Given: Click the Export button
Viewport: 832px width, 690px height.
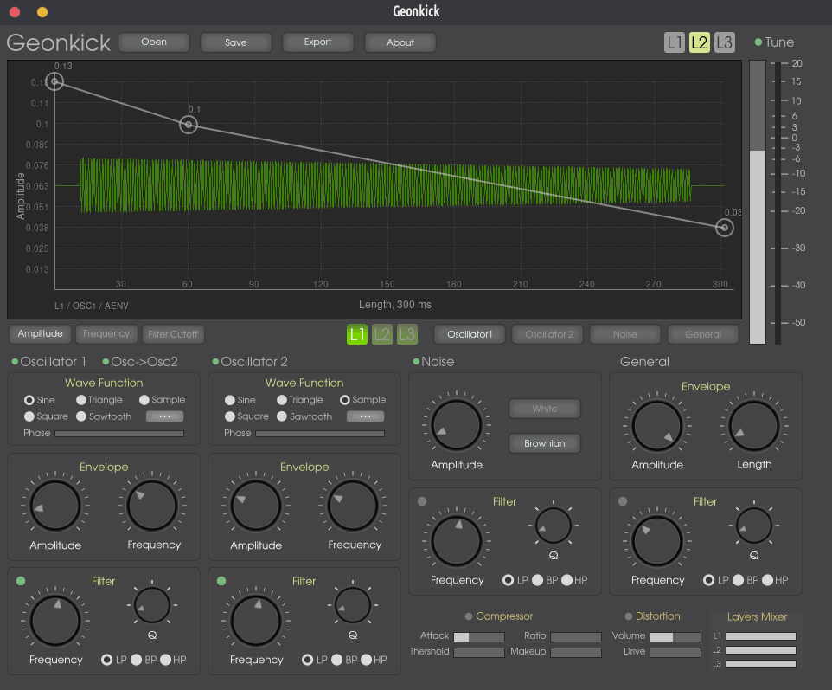Looking at the screenshot, I should tap(317, 42).
